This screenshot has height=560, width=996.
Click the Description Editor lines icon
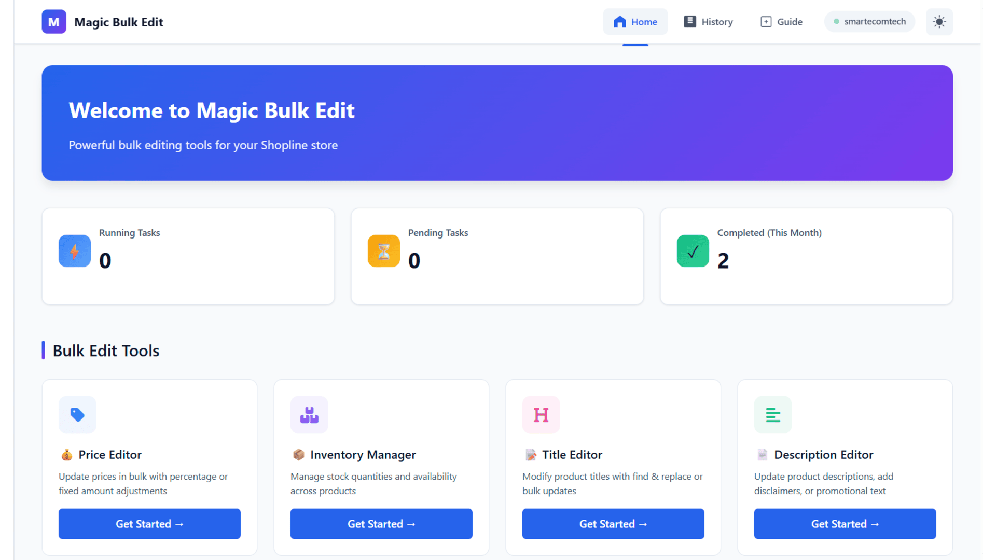pos(772,414)
